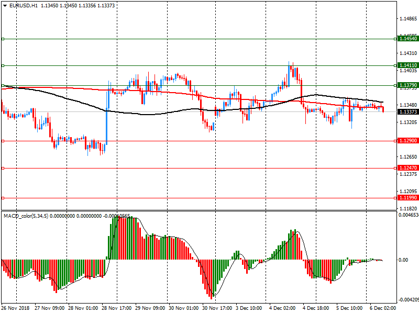Click the 6 Dec 02:00 time label

point(382,308)
